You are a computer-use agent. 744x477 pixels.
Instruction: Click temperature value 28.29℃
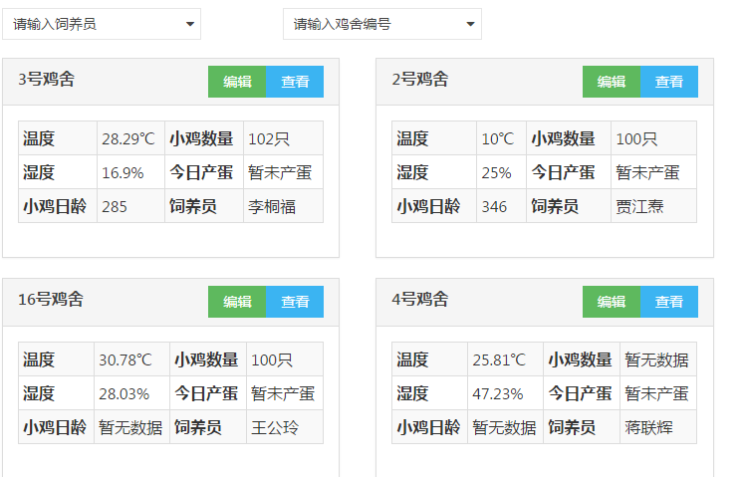click(130, 138)
